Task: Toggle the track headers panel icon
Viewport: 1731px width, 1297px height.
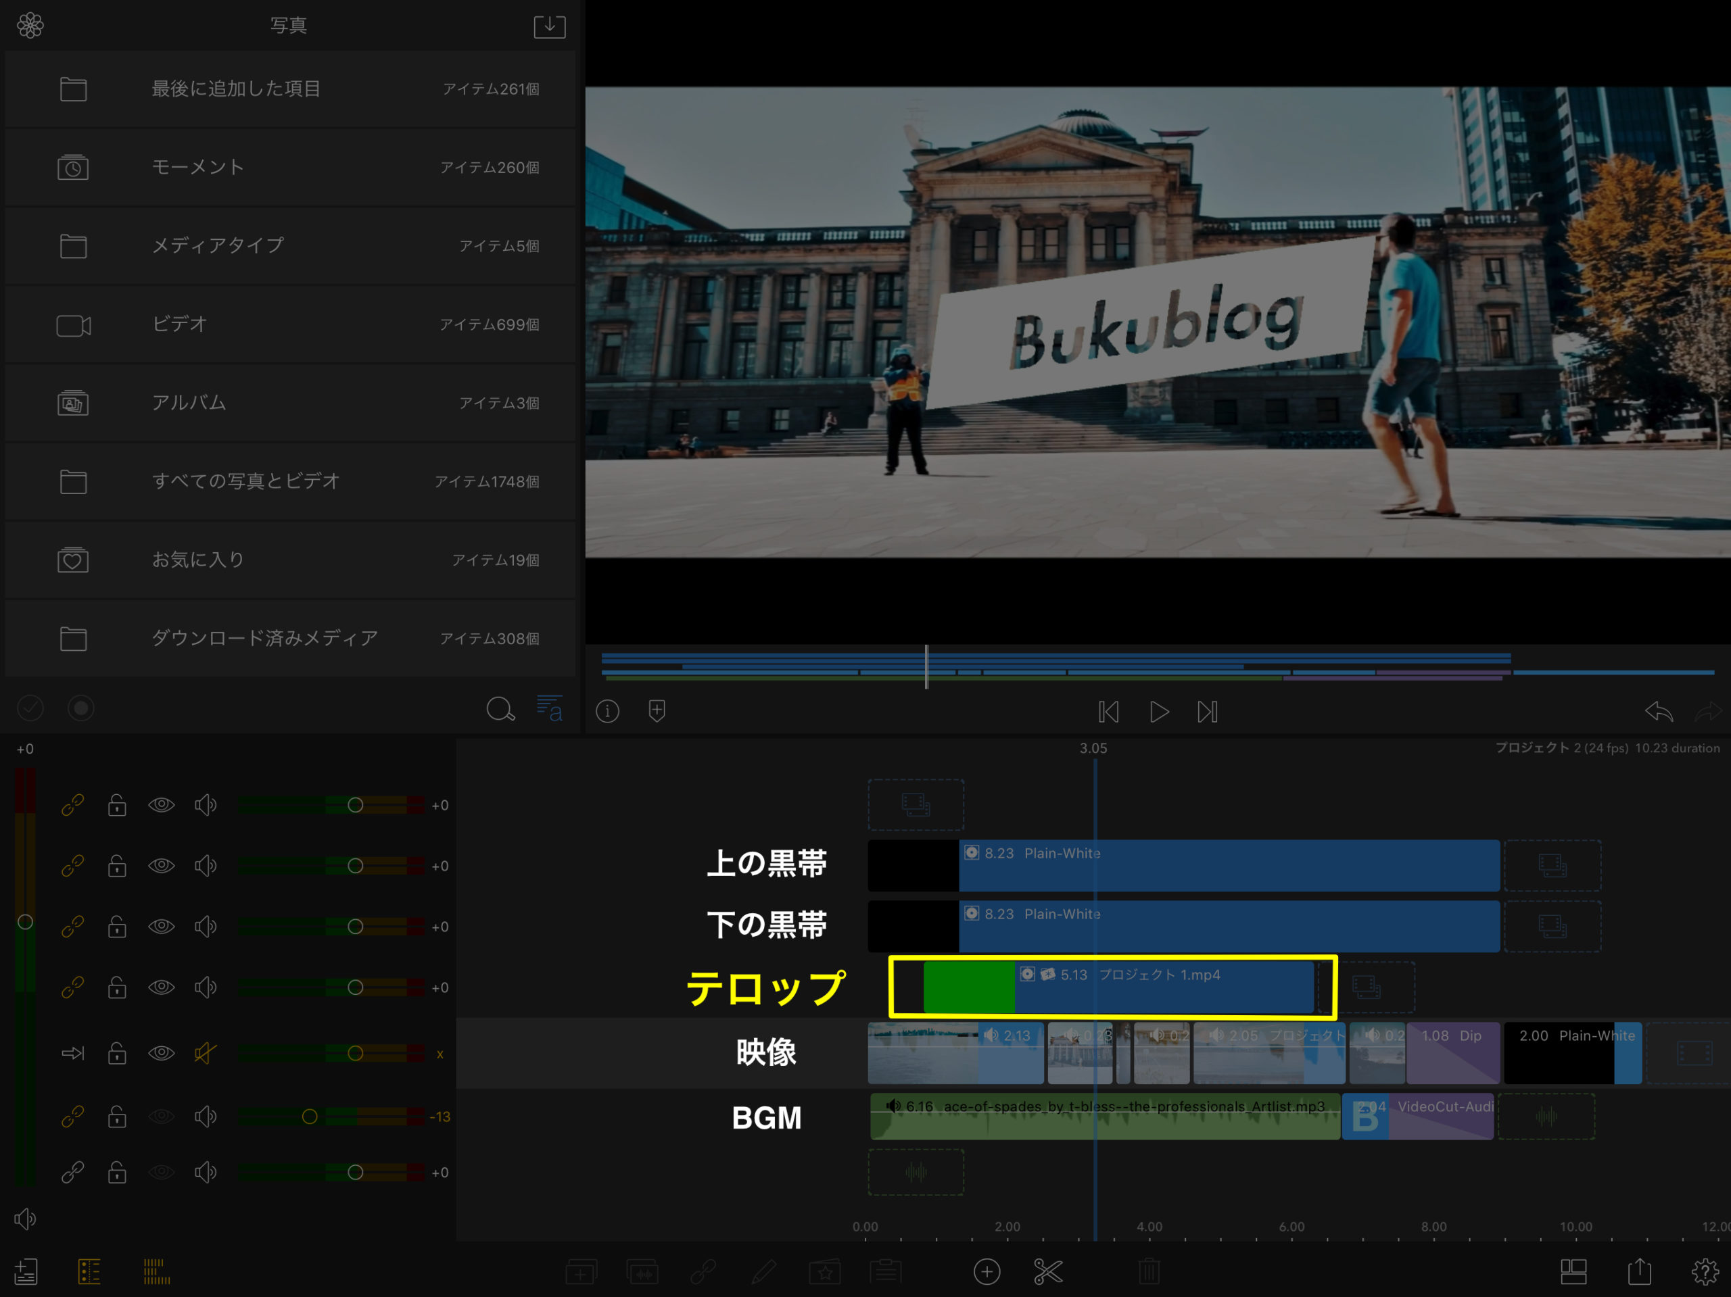Action: pyautogui.click(x=89, y=1272)
